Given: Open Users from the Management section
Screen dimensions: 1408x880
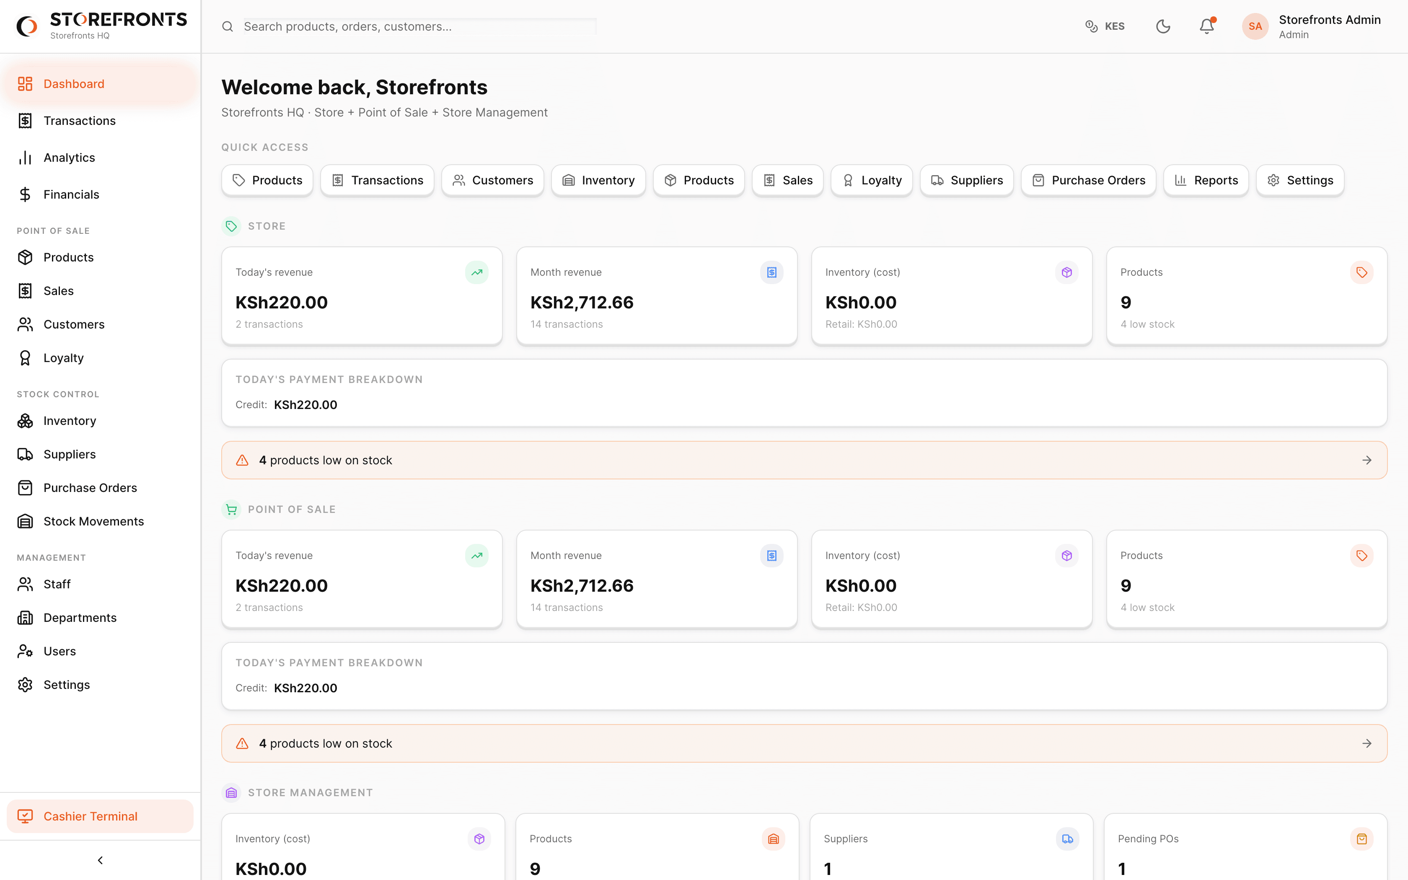Looking at the screenshot, I should [60, 651].
